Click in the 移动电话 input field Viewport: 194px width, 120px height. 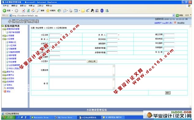(169, 39)
